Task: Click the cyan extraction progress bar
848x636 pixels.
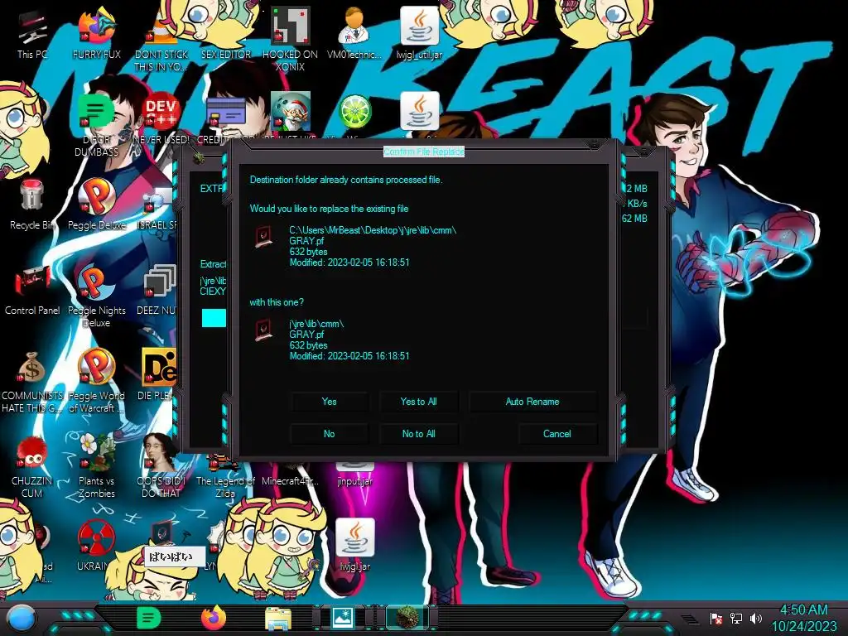Action: 214,318
